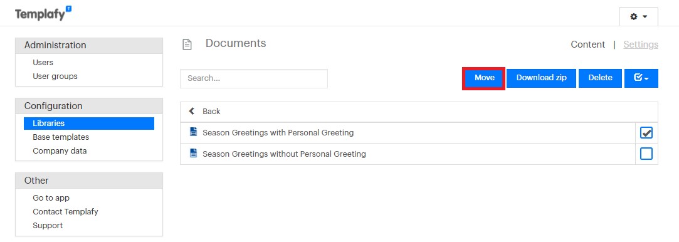Check Season Greetings without Personal Greeting checkbox
Viewport: 679px width, 242px height.
pos(646,154)
